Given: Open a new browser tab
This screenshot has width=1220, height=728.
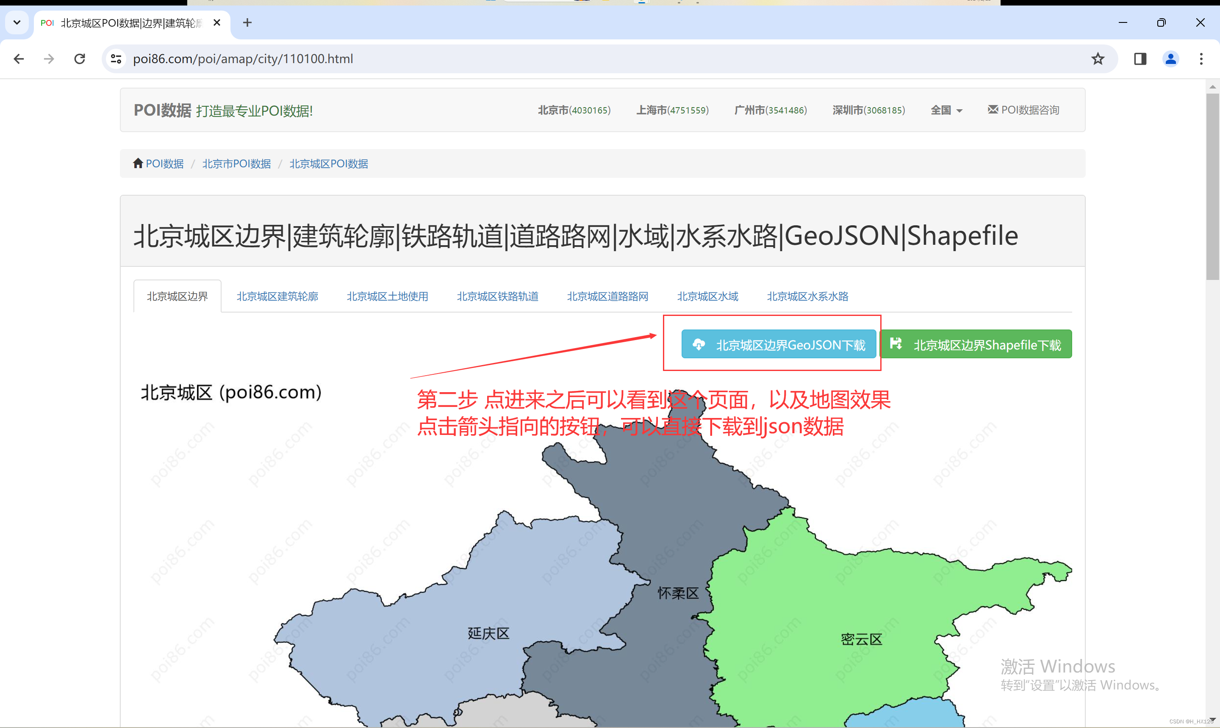Looking at the screenshot, I should 247,22.
